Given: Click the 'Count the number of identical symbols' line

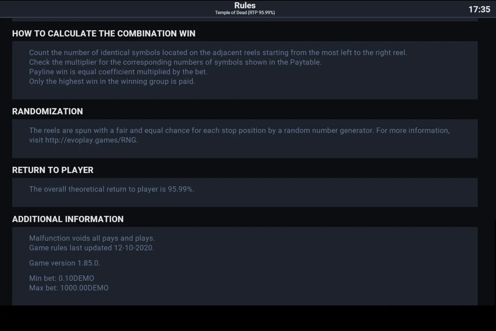Looking at the screenshot, I should click(218, 53).
